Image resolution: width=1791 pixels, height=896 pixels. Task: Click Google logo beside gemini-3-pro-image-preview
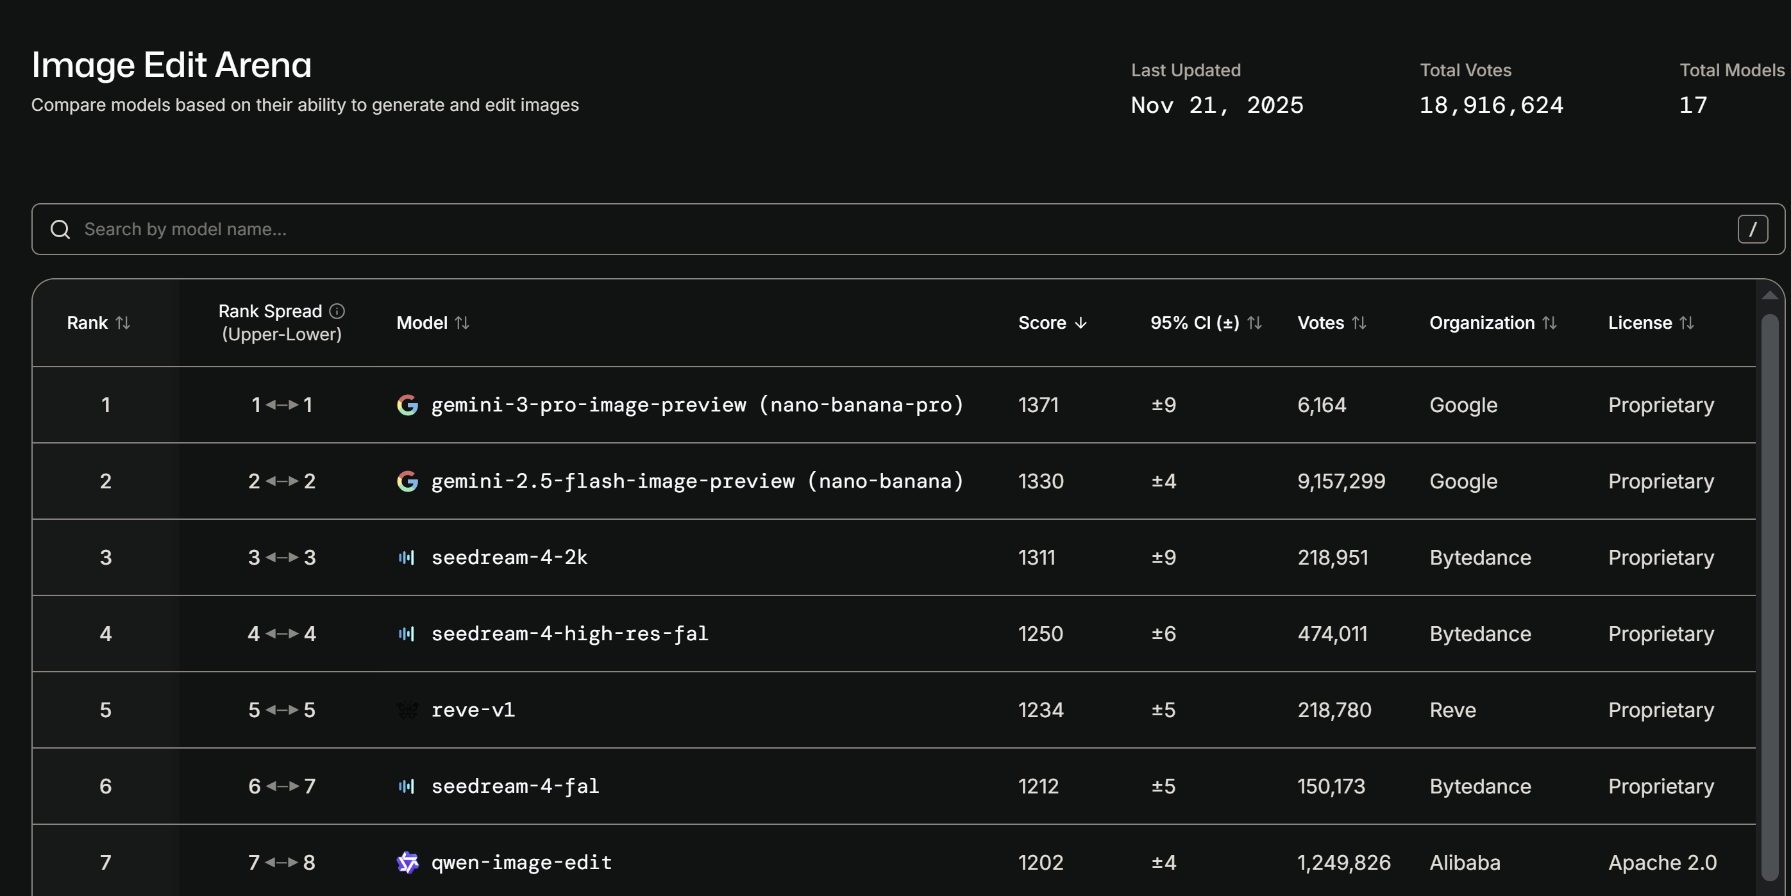point(407,404)
